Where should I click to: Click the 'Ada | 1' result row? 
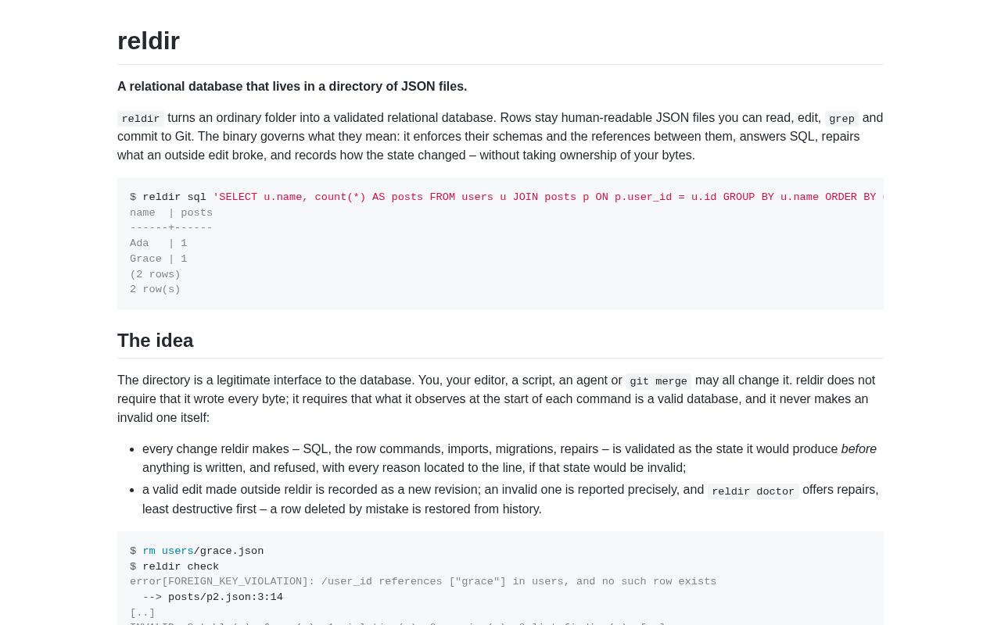pos(159,243)
